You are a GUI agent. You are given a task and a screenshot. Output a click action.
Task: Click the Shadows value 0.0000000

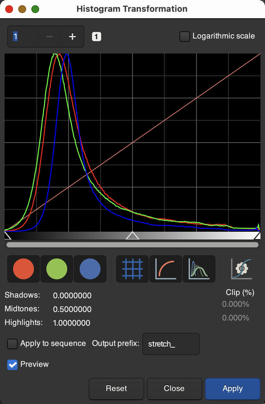[72, 296]
